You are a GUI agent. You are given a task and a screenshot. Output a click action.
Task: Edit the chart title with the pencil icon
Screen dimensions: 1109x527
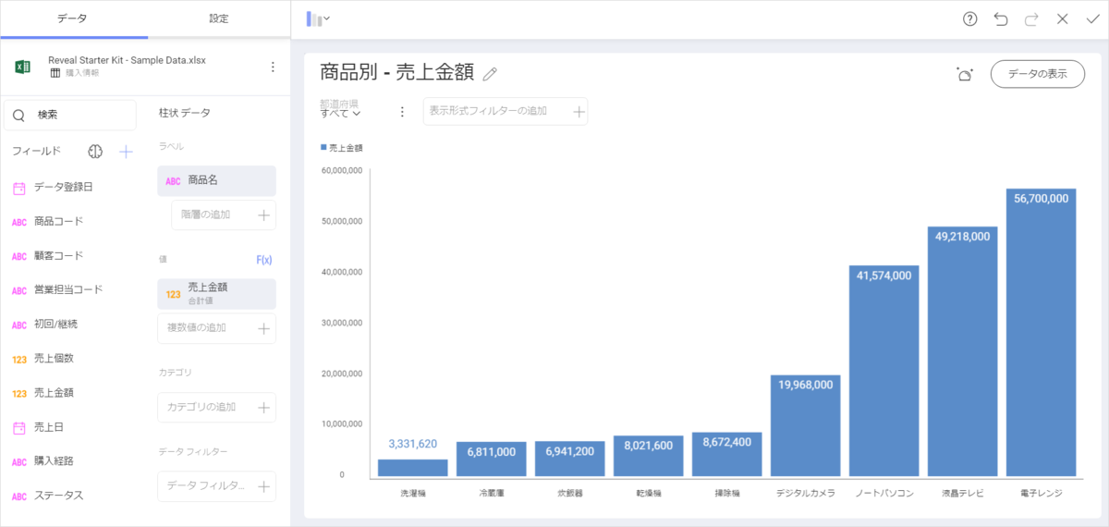click(x=491, y=73)
